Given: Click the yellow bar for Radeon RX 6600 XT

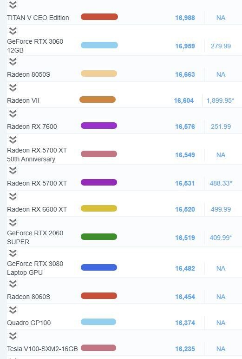Looking at the screenshot, I should point(99,208).
